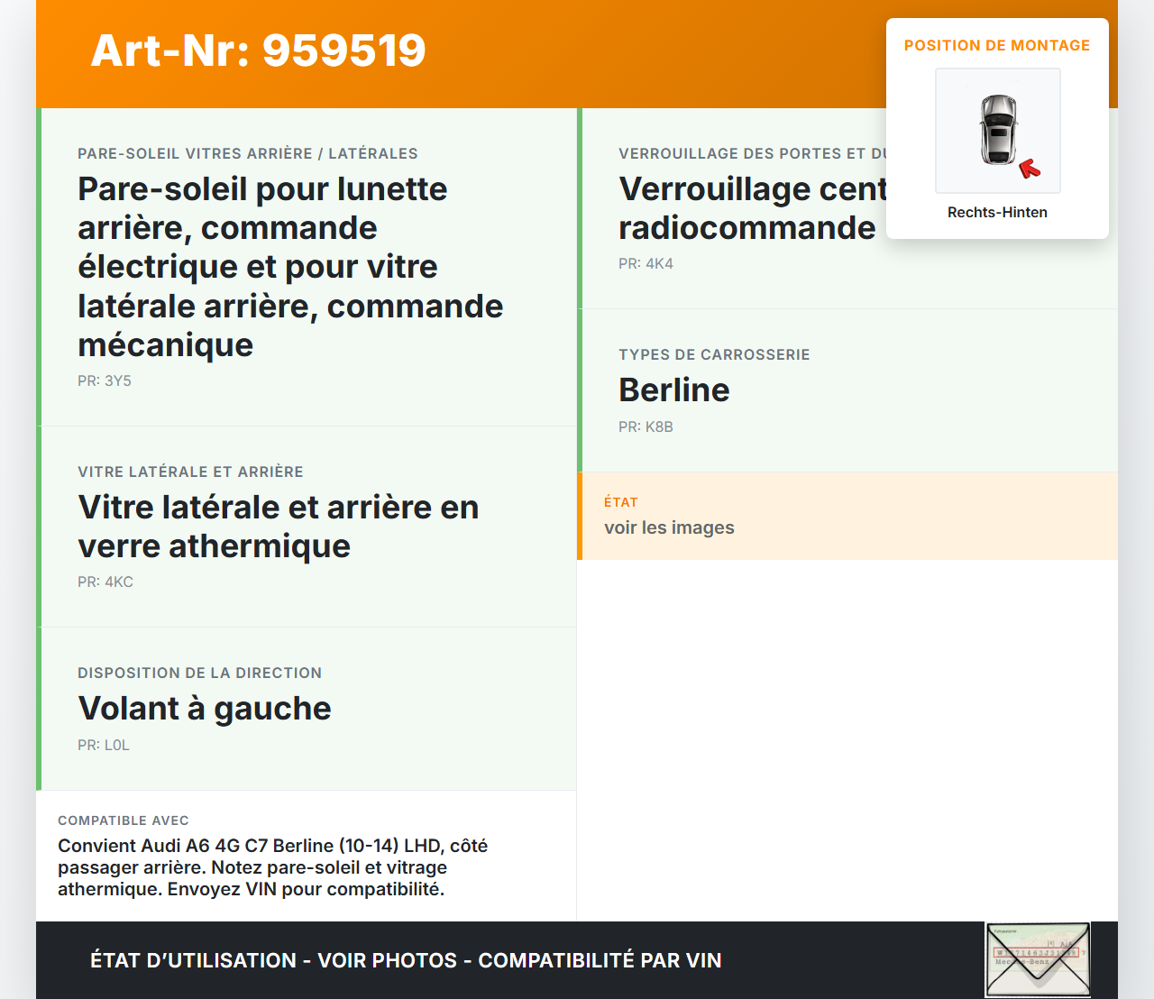The height and width of the screenshot is (999, 1154).
Task: Select the Art-Nr: 959519 title text
Action: pos(258,51)
